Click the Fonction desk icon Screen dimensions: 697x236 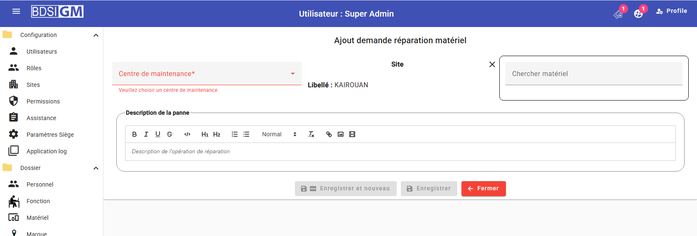(14, 201)
